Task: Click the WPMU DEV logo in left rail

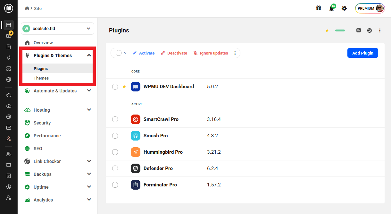Action: (x=9, y=8)
